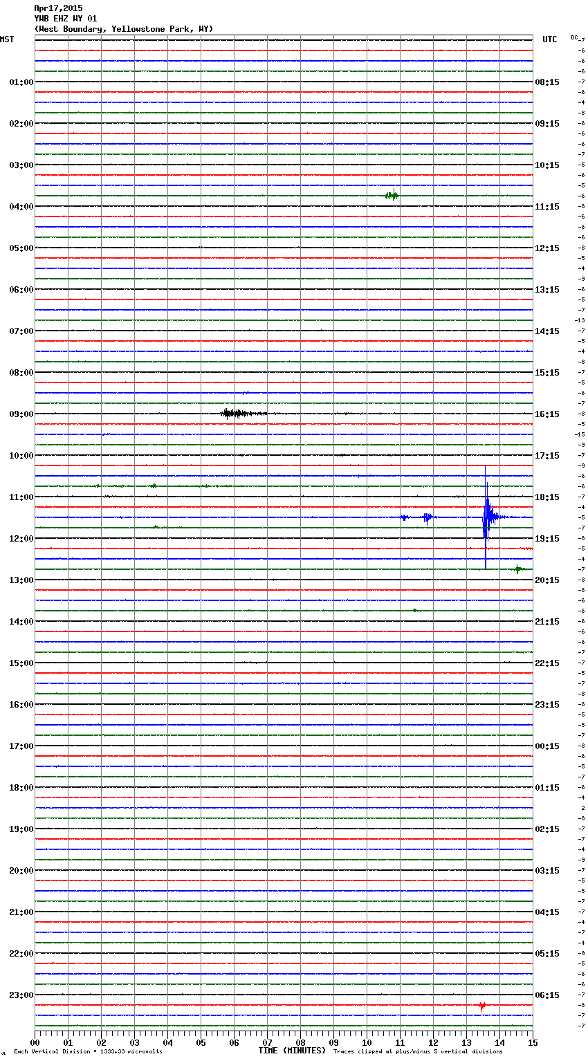The image size is (588, 1061).
Task: Click the 15 minute mark on the x-axis
Action: tap(532, 1043)
